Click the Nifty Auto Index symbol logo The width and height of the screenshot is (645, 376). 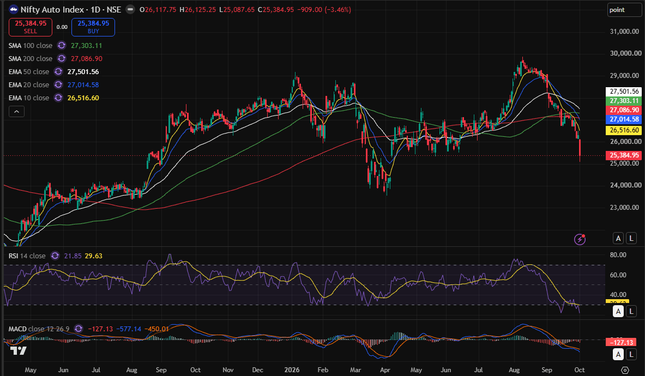14,9
